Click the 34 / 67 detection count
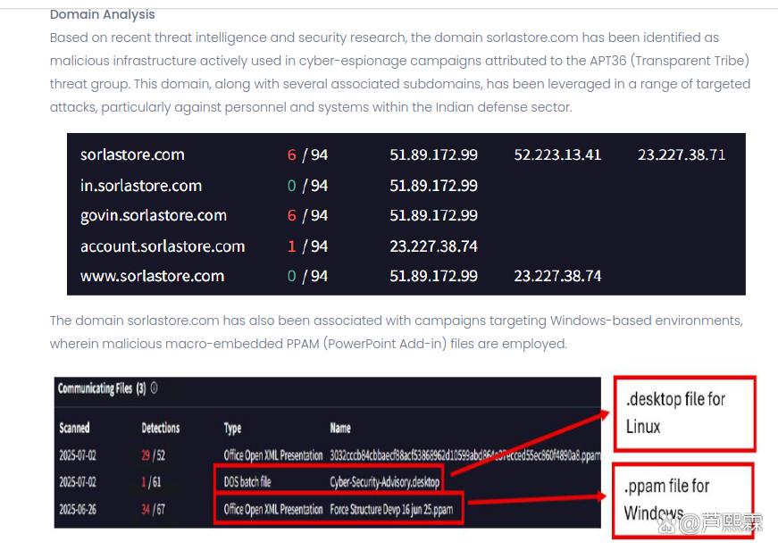The image size is (778, 550). [x=153, y=509]
